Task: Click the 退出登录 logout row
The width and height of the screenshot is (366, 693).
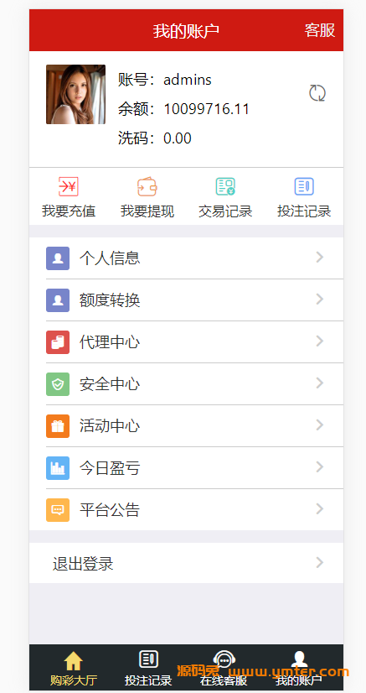Action: coord(186,563)
